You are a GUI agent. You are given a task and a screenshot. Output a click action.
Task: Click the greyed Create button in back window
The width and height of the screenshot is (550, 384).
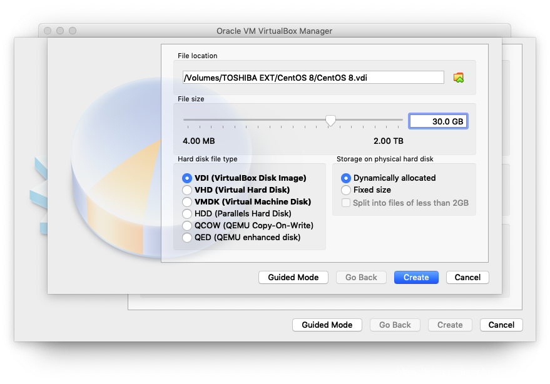click(450, 325)
